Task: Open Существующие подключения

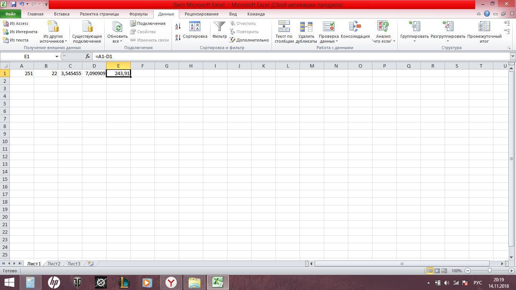Action: 87,32
